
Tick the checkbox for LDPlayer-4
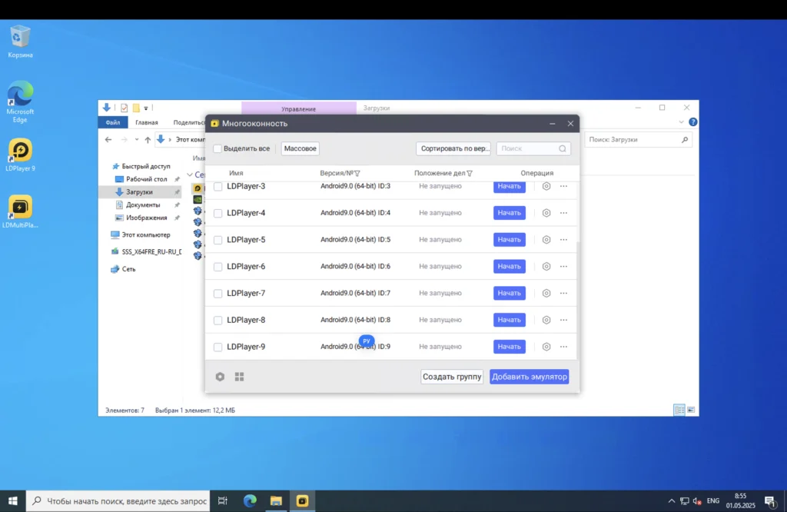218,214
